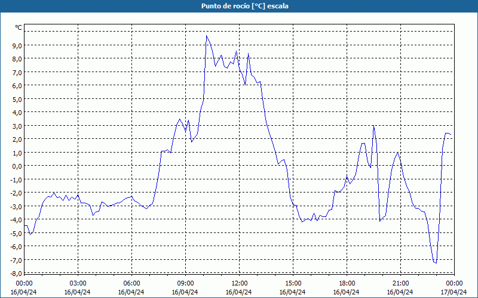Click the 16/04/24 date under 09:00
Viewport: 478px width, 298px height.
pos(185,292)
